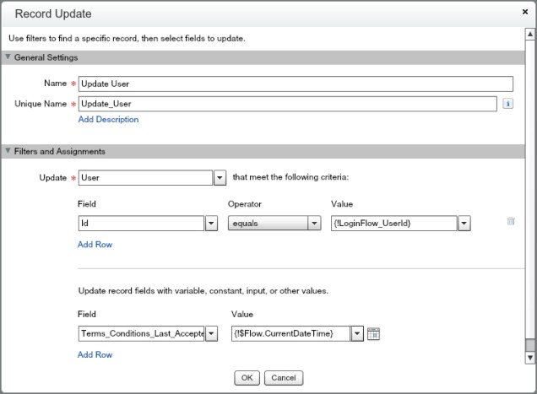Image resolution: width=537 pixels, height=394 pixels.
Task: Click Add Row under filter criteria
Action: pyautogui.click(x=95, y=245)
